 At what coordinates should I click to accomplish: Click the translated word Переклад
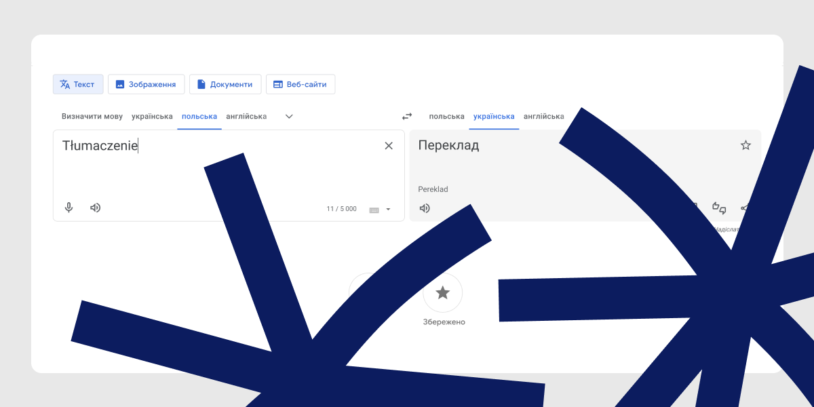tap(448, 145)
